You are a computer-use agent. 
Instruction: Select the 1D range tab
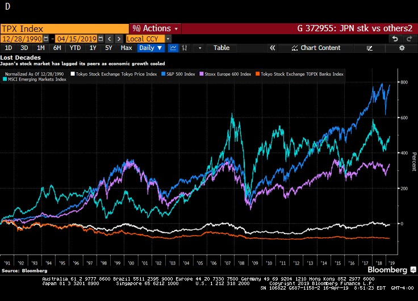pos(9,48)
